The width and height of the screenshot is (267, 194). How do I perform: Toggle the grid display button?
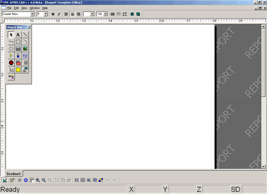[20, 180]
